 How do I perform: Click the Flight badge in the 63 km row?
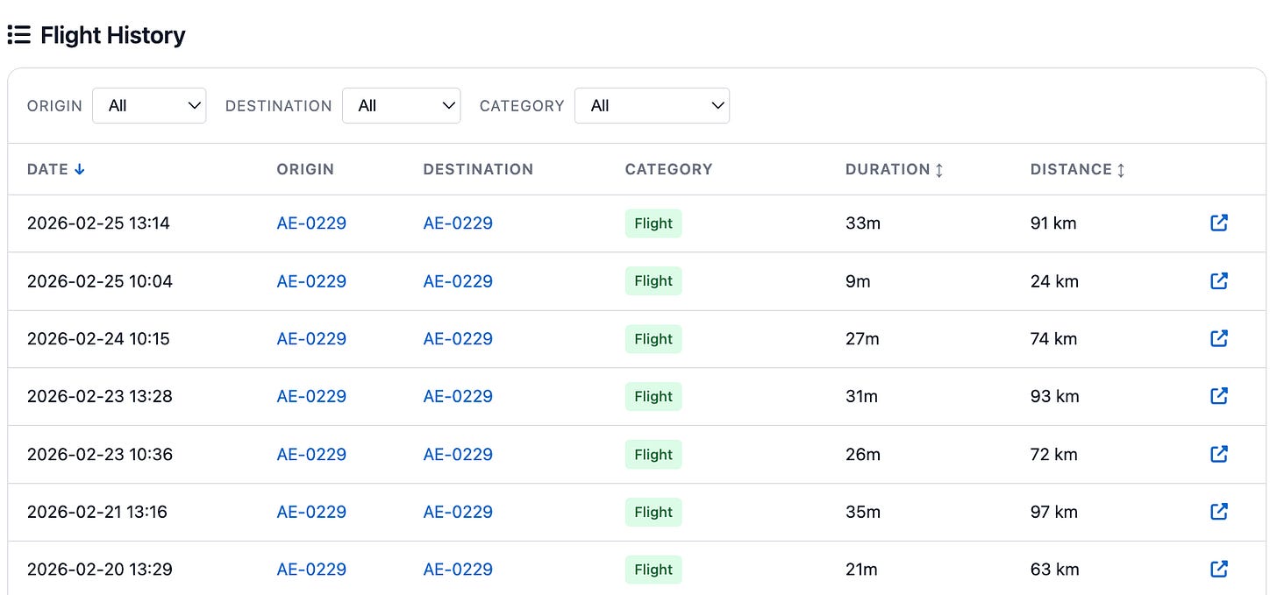pyautogui.click(x=653, y=570)
